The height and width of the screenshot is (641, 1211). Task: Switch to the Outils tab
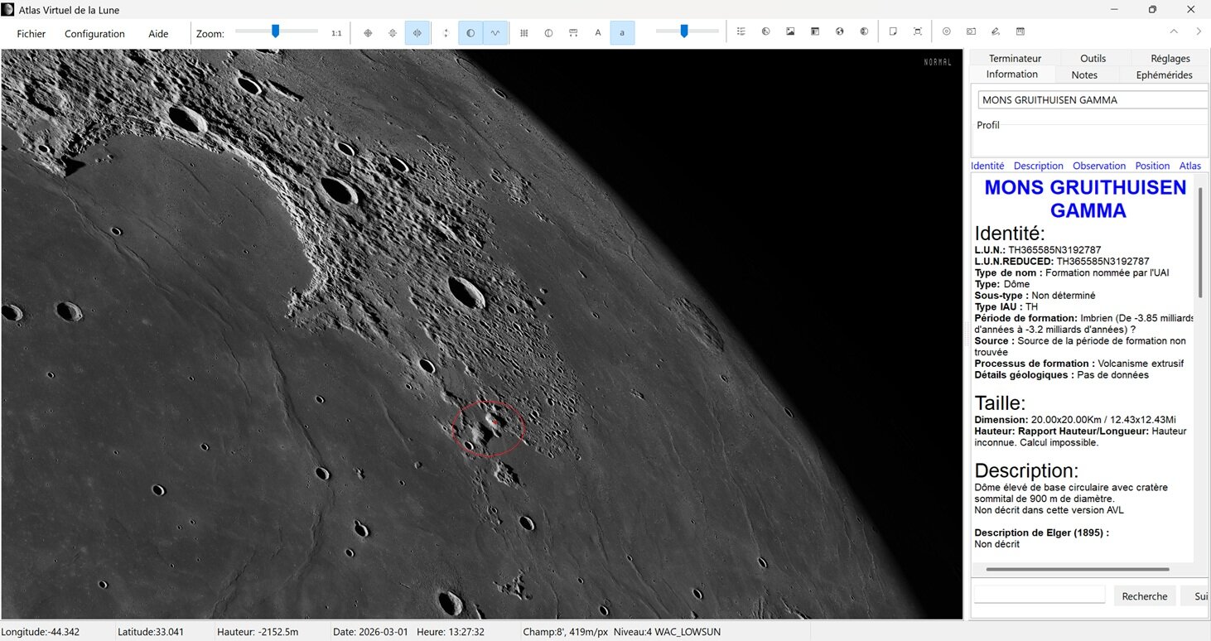click(1093, 59)
